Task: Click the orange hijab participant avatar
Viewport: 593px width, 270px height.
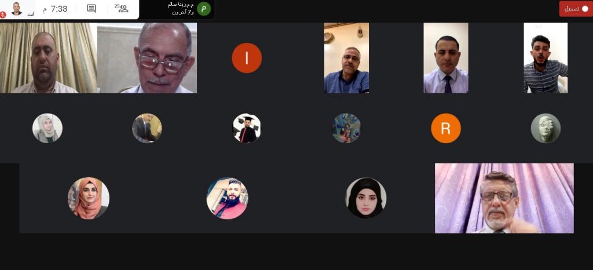Action: (x=89, y=198)
